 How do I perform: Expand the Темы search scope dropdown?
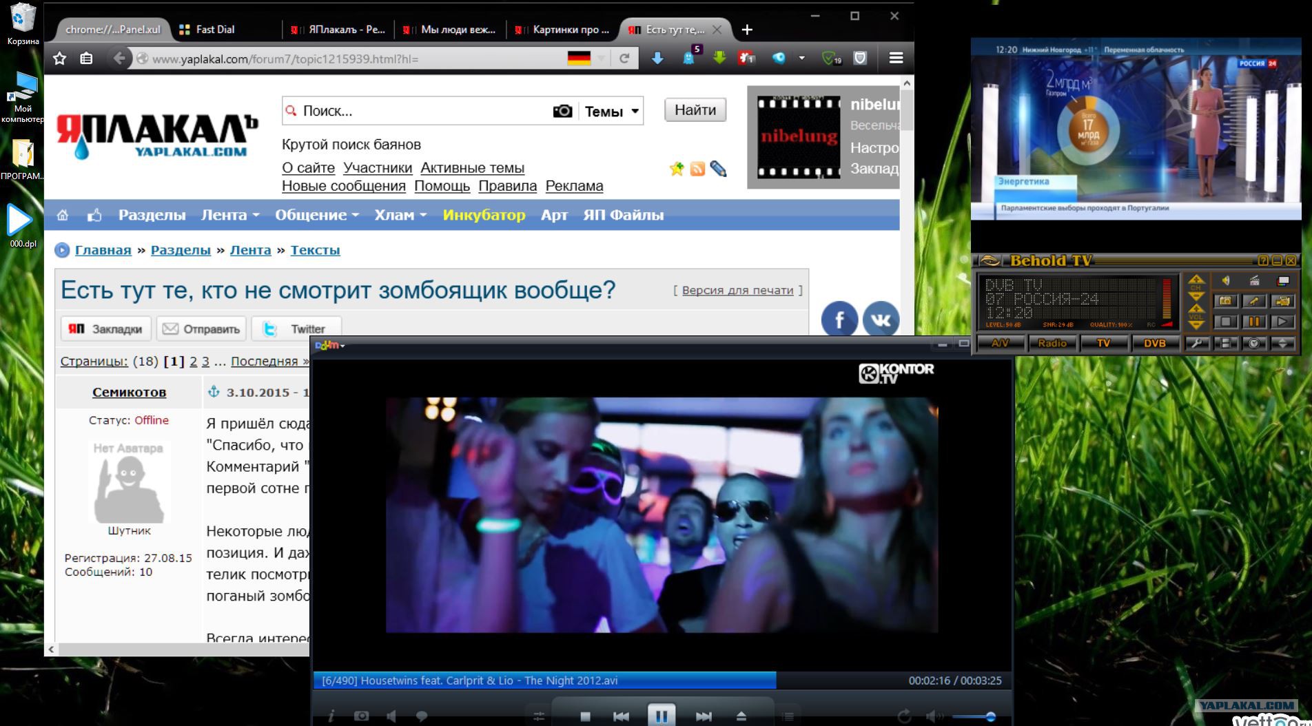(613, 112)
